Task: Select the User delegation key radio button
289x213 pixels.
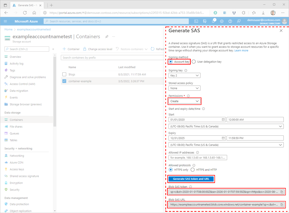Action: (x=194, y=62)
